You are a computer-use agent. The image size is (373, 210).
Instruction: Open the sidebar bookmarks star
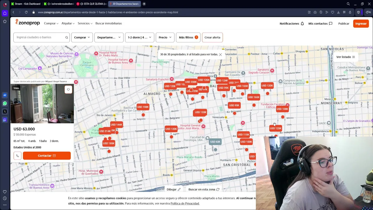point(5,21)
